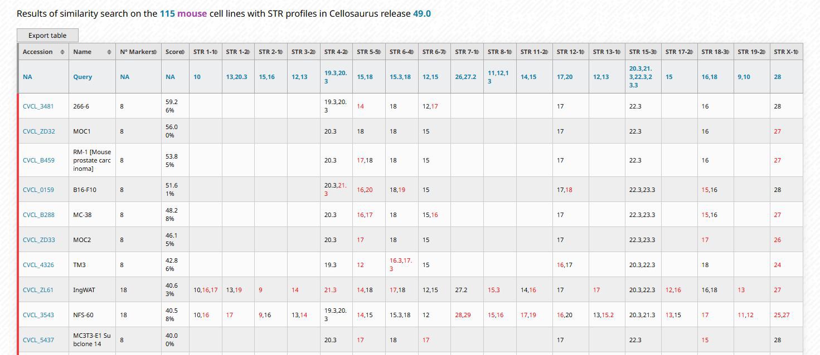
Task: Open CVCL_ZL61 accession link for IngWAT
Action: [38, 290]
